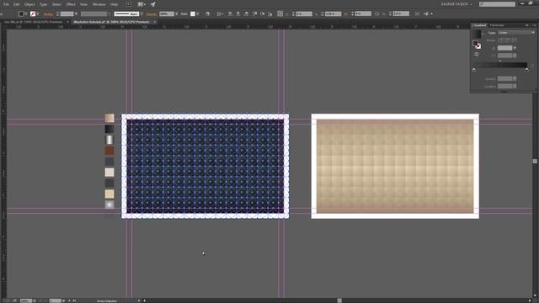539x303 pixels.
Task: Open the Gradient panel options menu
Action: 534,25
